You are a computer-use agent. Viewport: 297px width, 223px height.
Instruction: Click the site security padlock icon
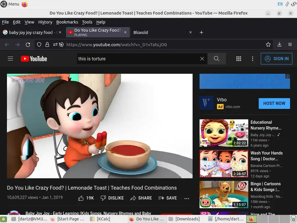(x=47, y=44)
